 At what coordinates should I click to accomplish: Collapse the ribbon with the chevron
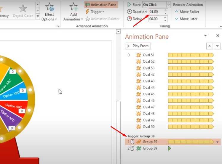point(221,26)
